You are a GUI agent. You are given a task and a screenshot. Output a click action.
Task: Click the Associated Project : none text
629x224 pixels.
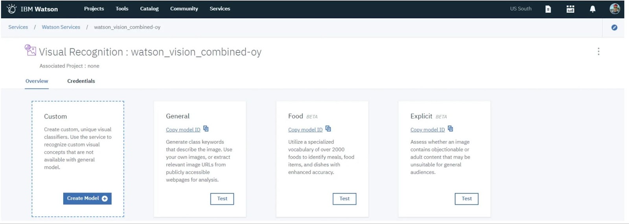click(69, 66)
